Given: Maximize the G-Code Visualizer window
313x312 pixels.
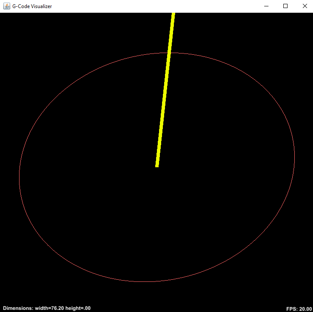Looking at the screenshot, I should click(285, 6).
